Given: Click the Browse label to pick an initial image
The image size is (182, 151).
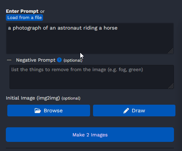Looking at the screenshot, I should 53,111.
